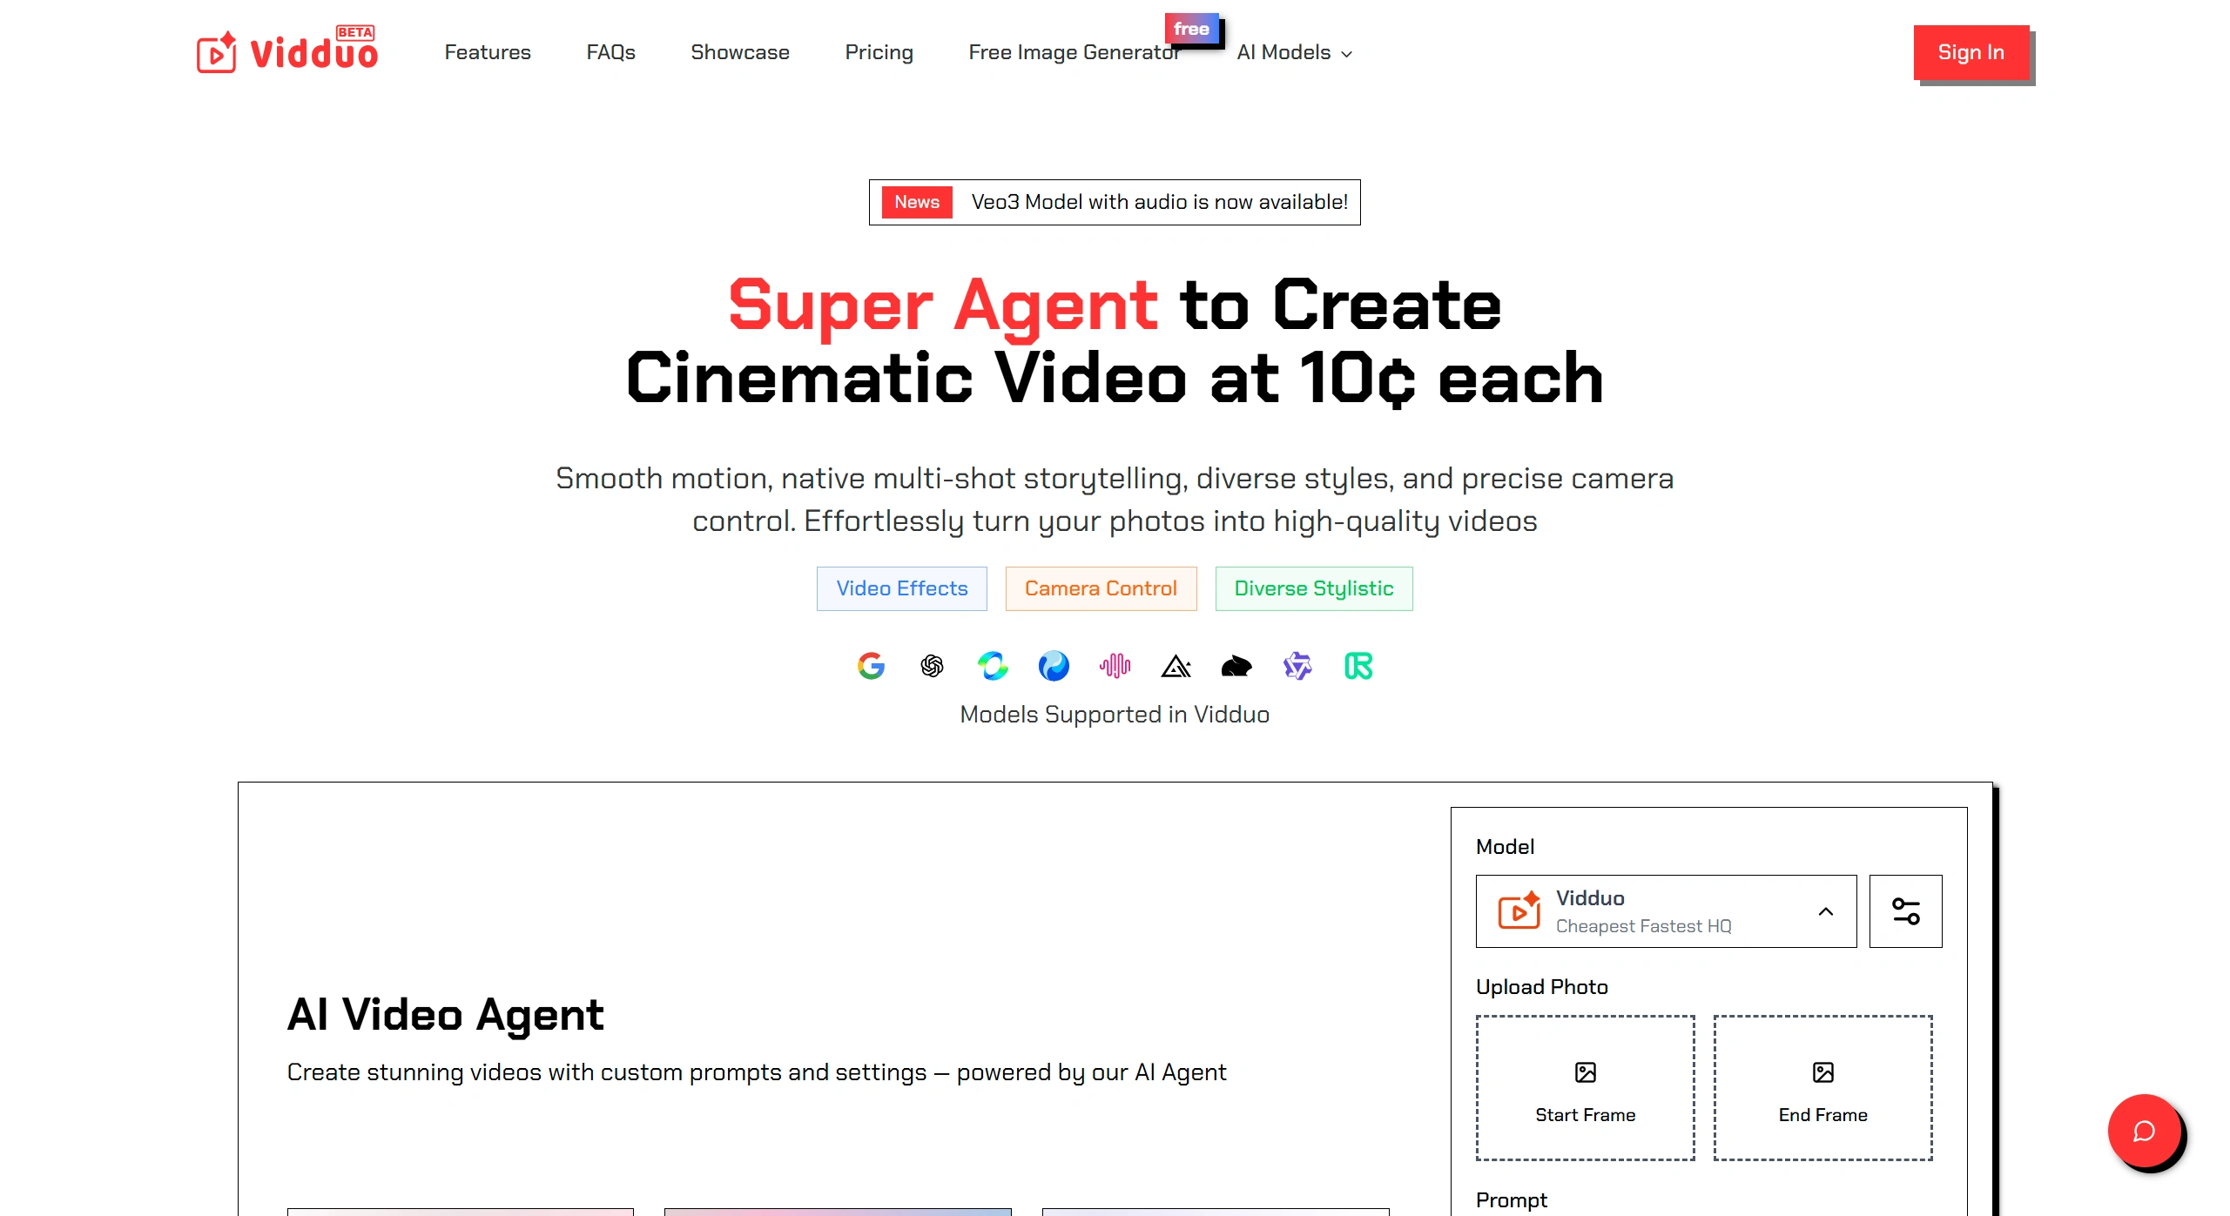The width and height of the screenshot is (2230, 1216).
Task: Open model settings via the sliders icon
Action: coord(1905,911)
